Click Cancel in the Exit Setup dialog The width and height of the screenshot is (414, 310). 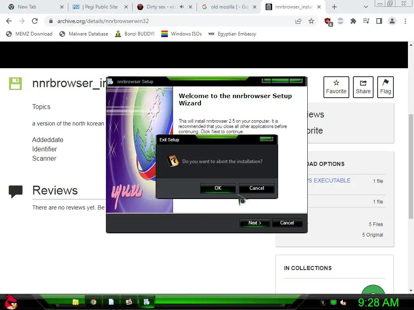pos(256,188)
